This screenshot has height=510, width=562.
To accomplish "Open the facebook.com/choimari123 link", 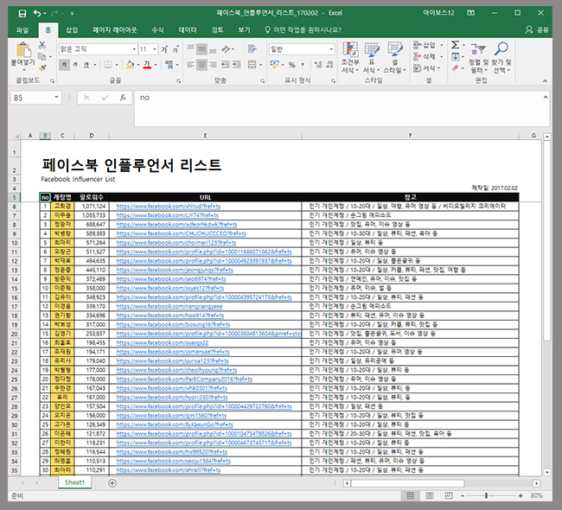I will 176,243.
